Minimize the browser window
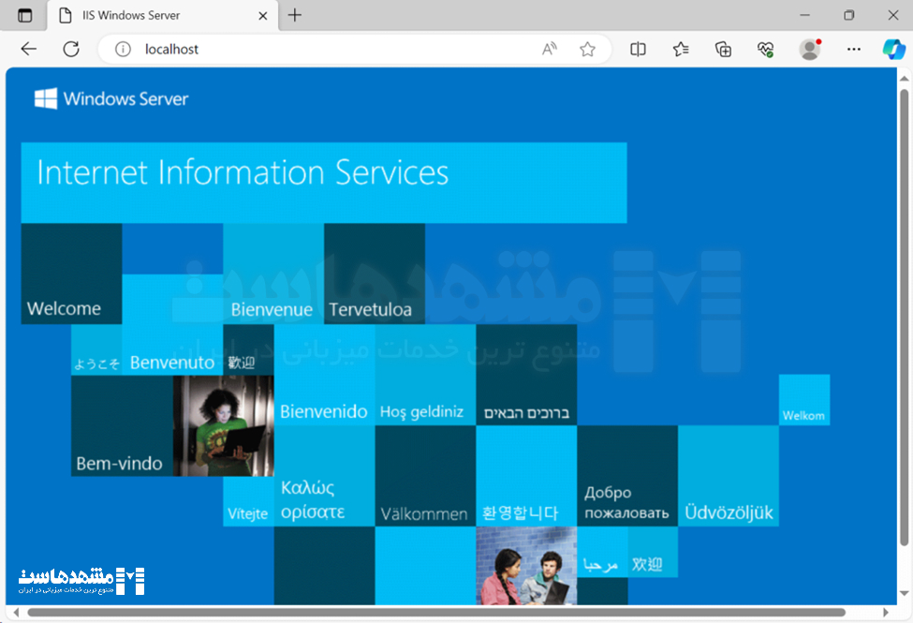This screenshot has height=623, width=913. coord(804,15)
